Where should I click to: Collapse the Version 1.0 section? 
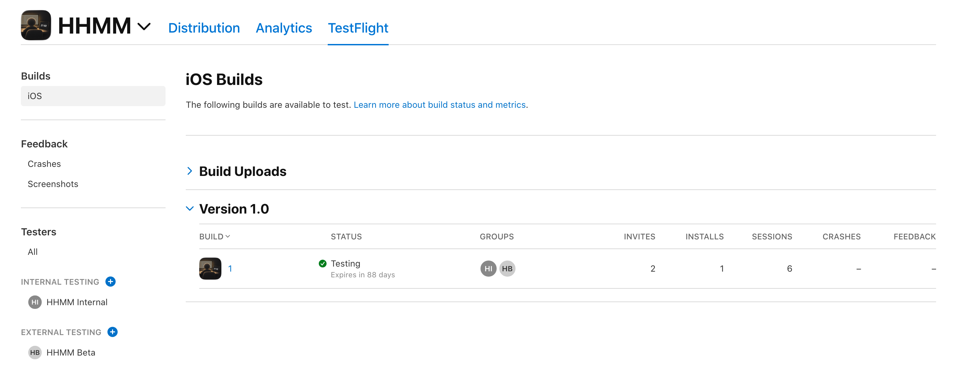tap(190, 208)
